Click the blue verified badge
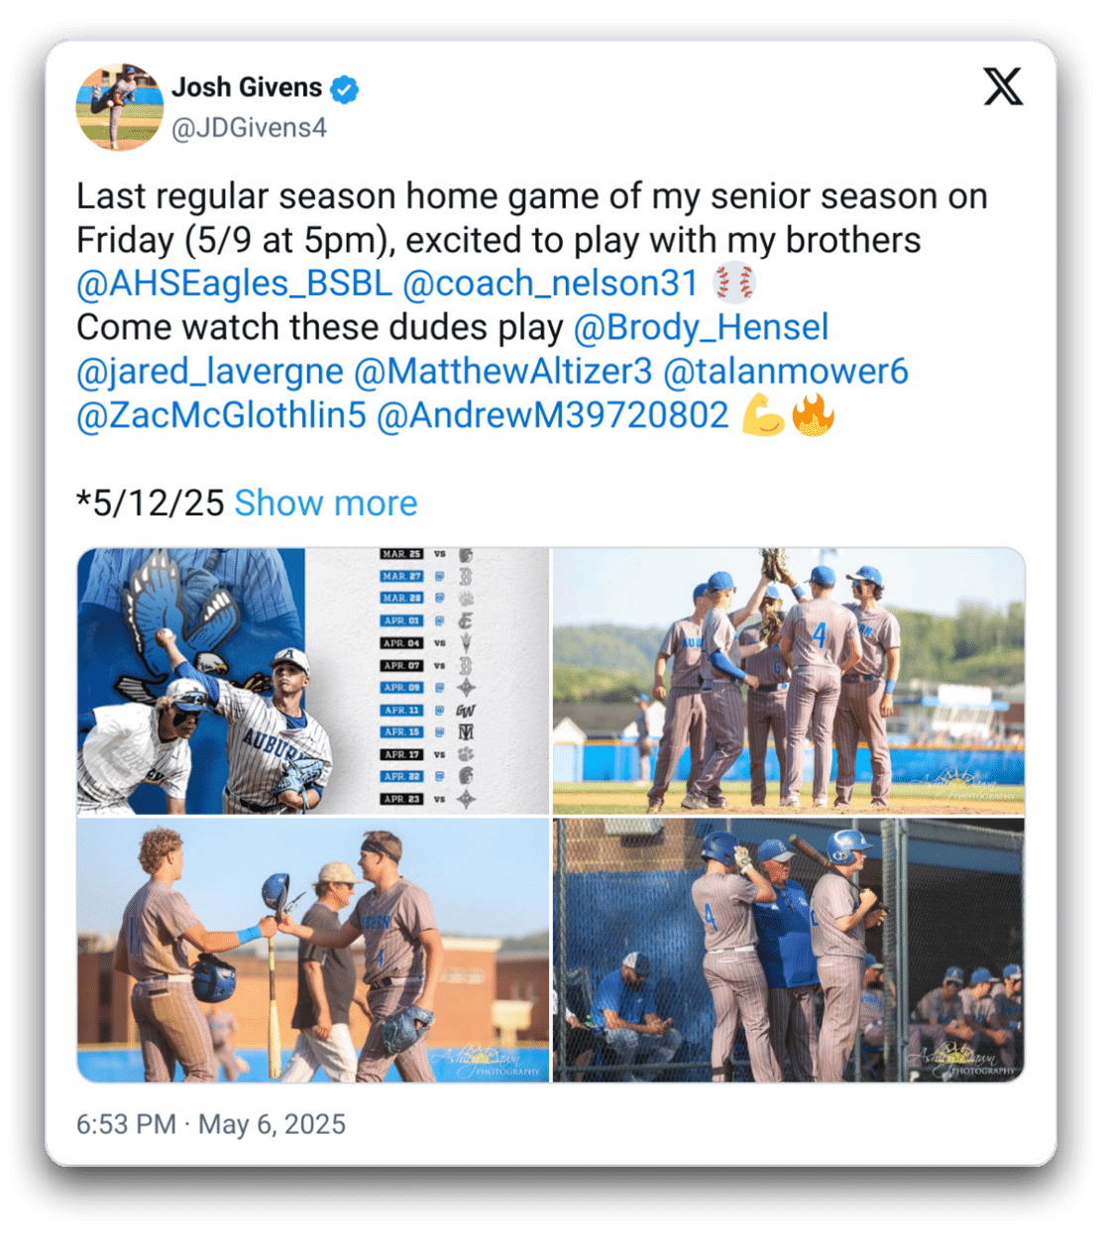The height and width of the screenshot is (1241, 1102). (344, 89)
